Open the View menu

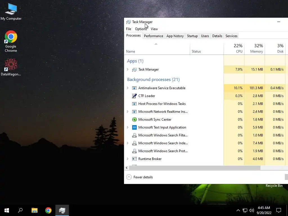click(154, 29)
